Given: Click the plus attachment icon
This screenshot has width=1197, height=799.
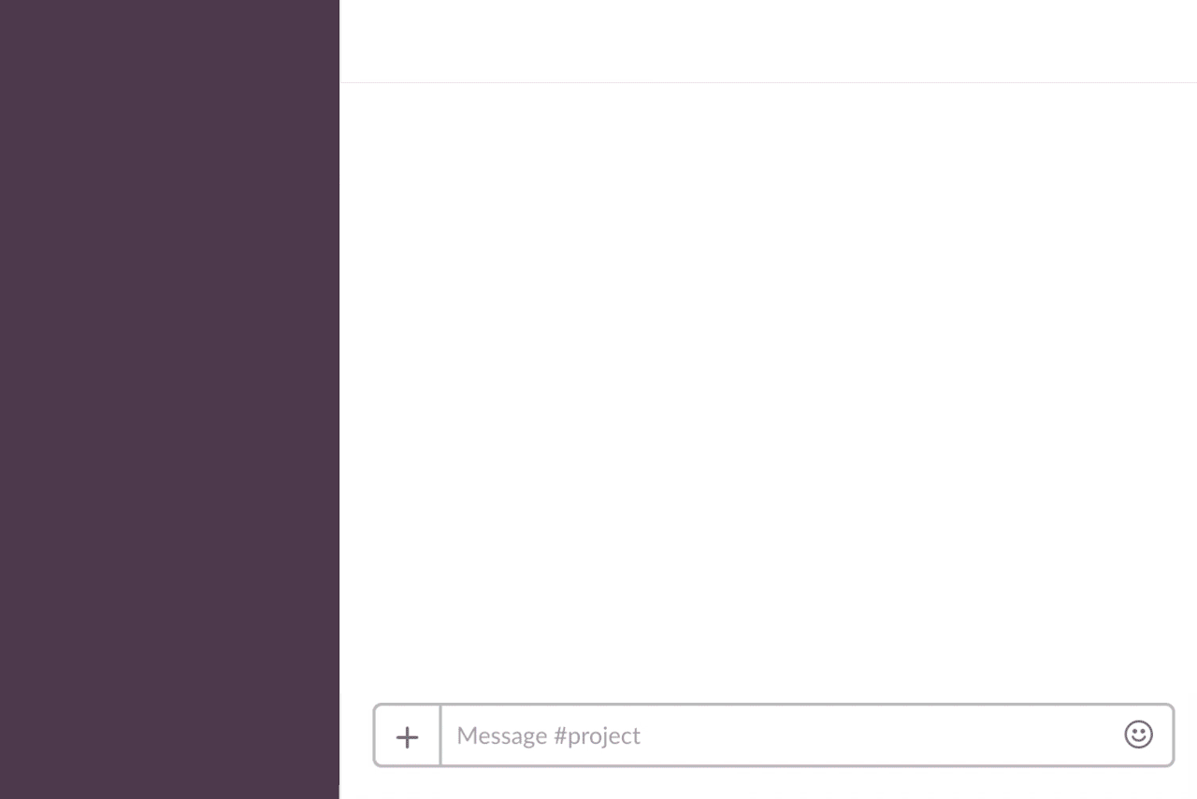Looking at the screenshot, I should pyautogui.click(x=407, y=737).
